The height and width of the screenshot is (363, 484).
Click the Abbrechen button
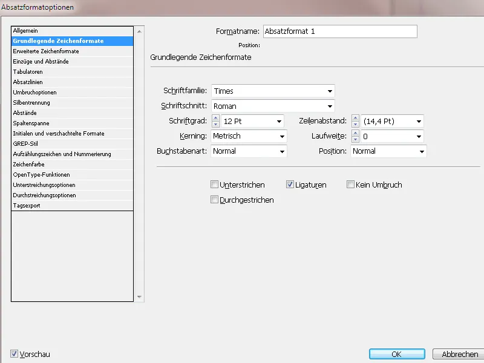(x=459, y=354)
